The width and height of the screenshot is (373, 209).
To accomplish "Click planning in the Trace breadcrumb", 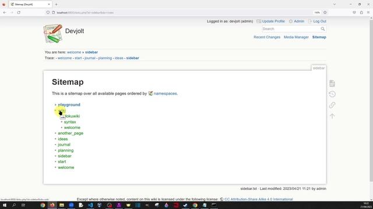I will click(105, 58).
